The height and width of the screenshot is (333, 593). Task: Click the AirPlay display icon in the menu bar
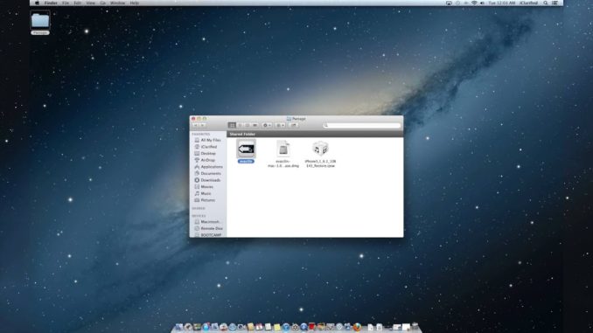449,3
